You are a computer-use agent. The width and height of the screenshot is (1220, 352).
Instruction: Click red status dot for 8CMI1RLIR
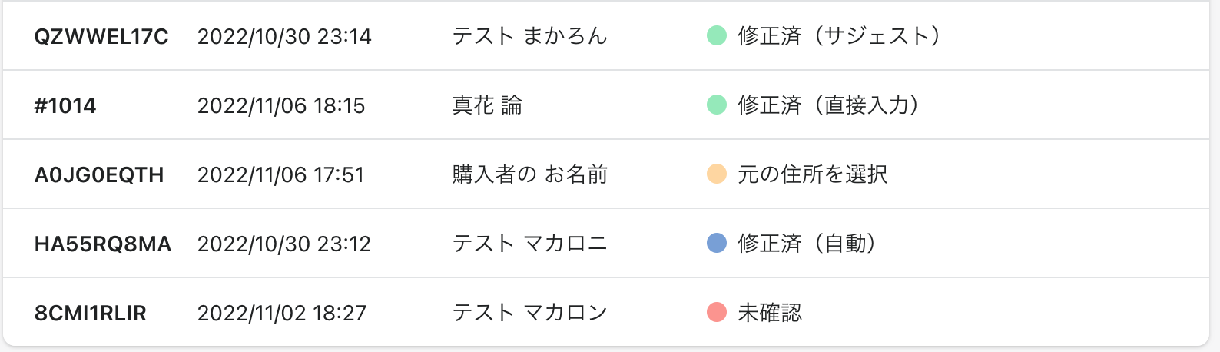(x=717, y=312)
